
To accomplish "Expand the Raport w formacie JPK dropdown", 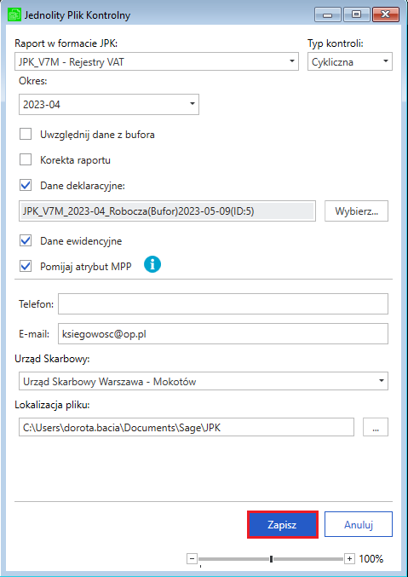I will click(157, 61).
